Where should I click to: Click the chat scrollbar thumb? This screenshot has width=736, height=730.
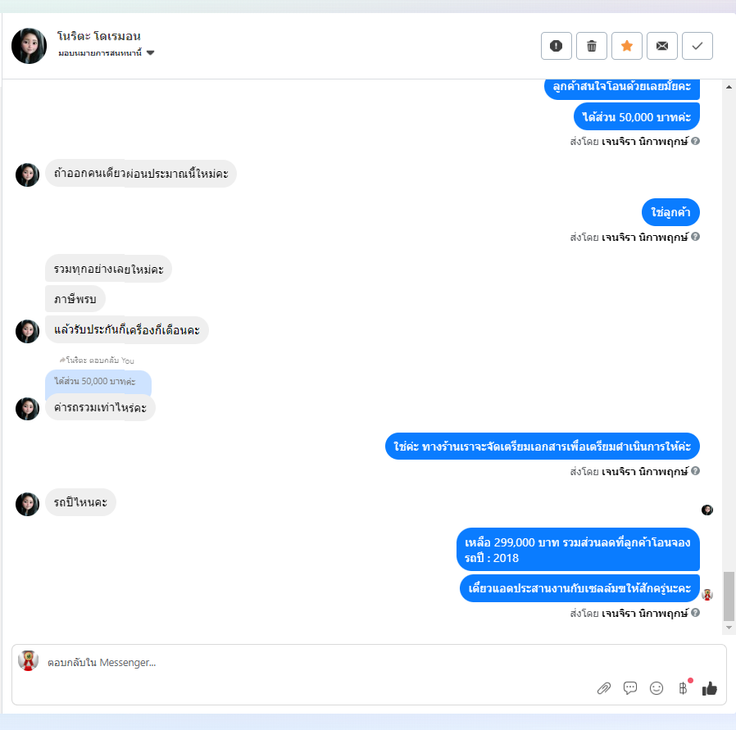click(729, 596)
